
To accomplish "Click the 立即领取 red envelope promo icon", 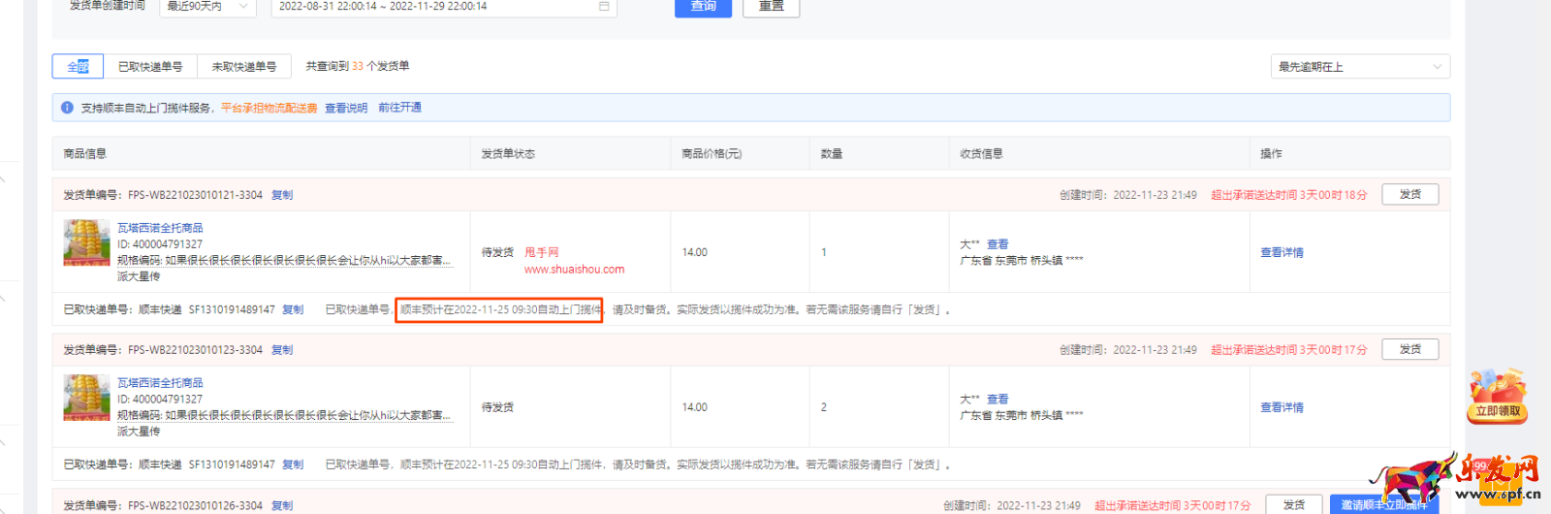I will tap(1498, 396).
